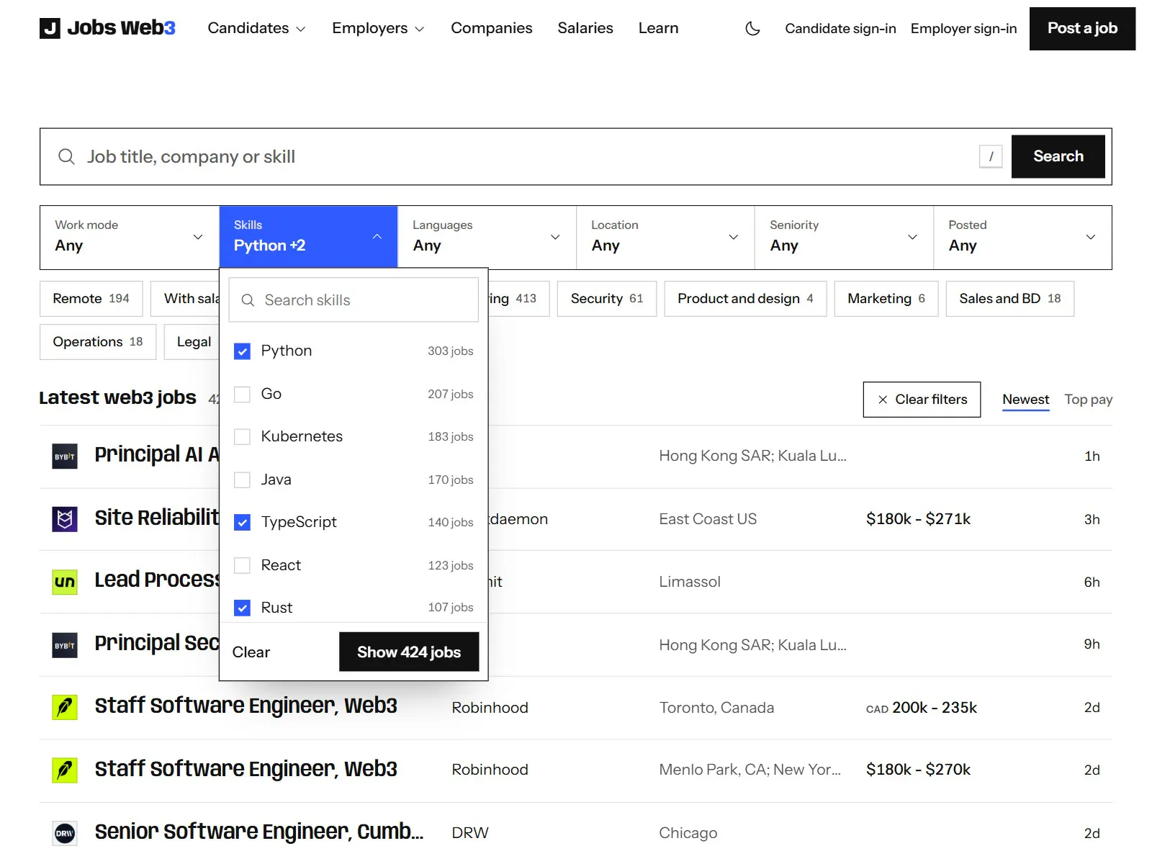Click Clear in skills dropdown
1152x864 pixels.
251,652
